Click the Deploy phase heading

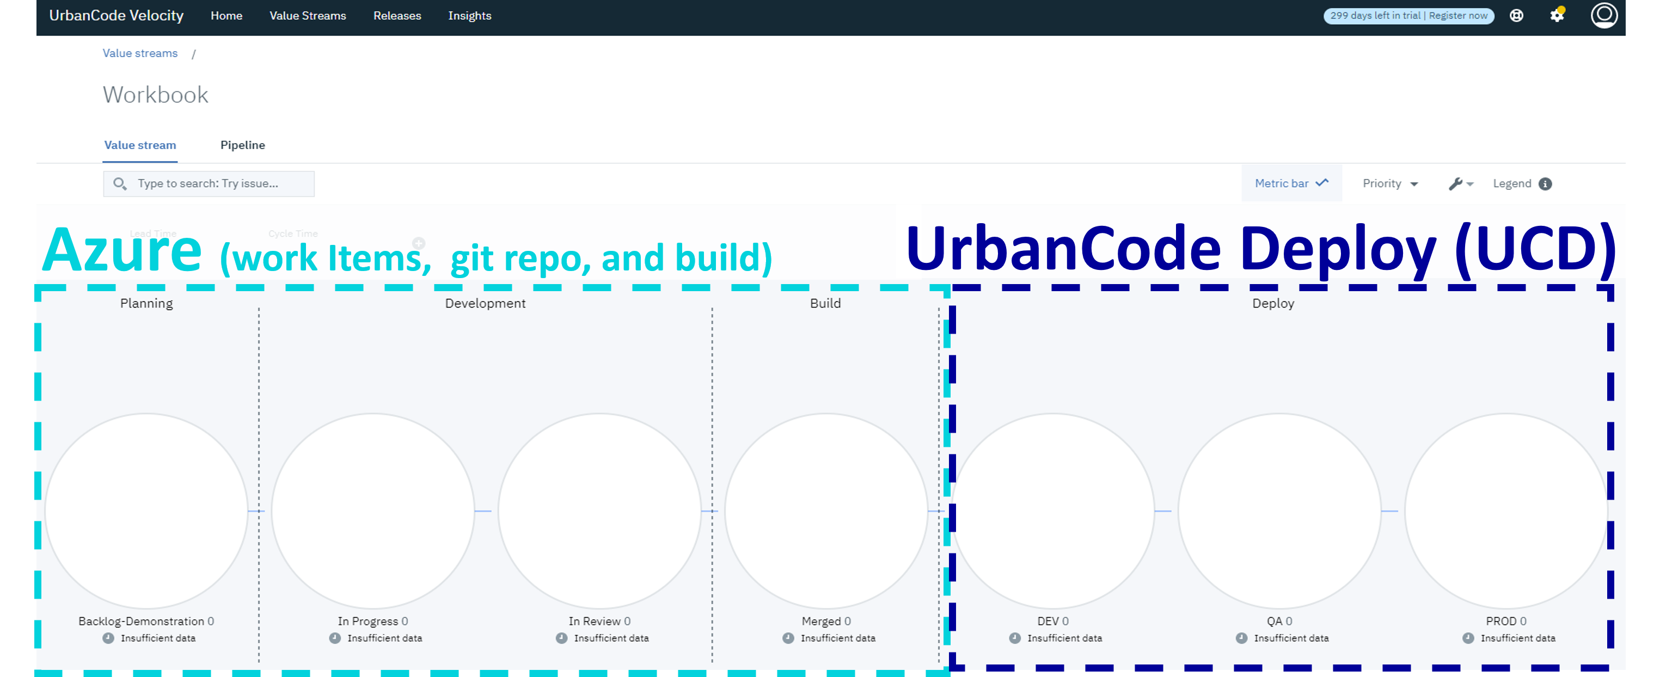point(1273,303)
